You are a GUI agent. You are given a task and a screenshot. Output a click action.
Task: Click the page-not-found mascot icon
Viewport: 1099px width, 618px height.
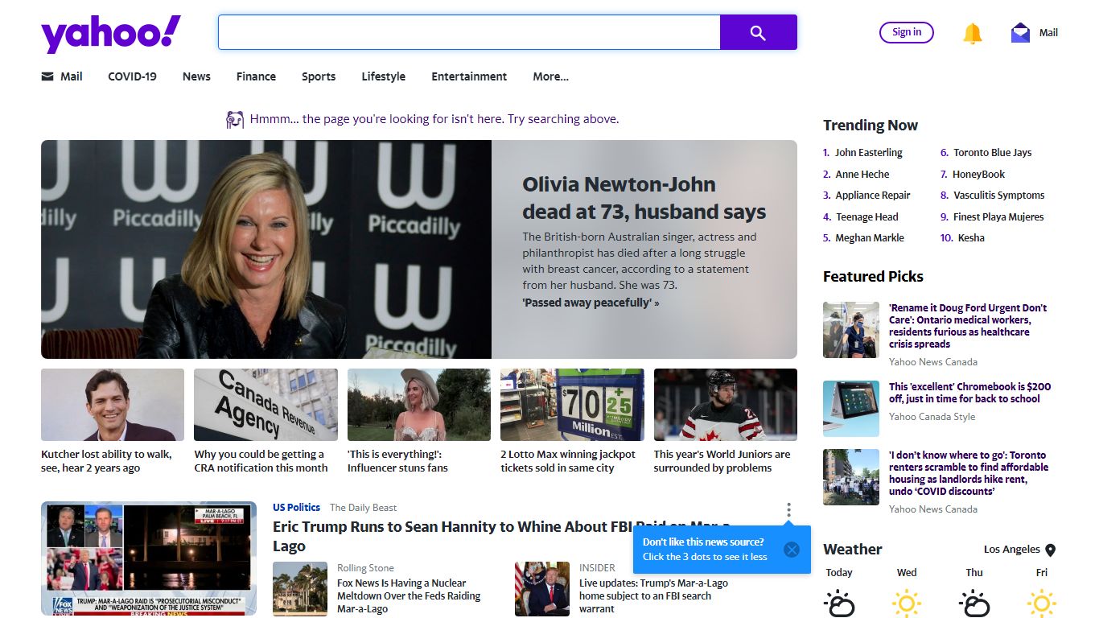pyautogui.click(x=235, y=120)
